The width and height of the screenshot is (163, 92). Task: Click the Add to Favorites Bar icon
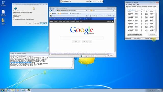(58, 13)
